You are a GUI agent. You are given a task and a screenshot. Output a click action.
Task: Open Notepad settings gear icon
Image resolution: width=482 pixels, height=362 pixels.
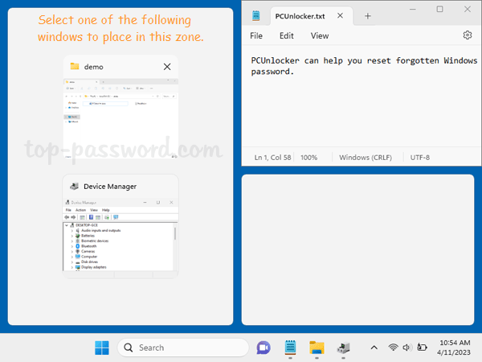click(468, 35)
